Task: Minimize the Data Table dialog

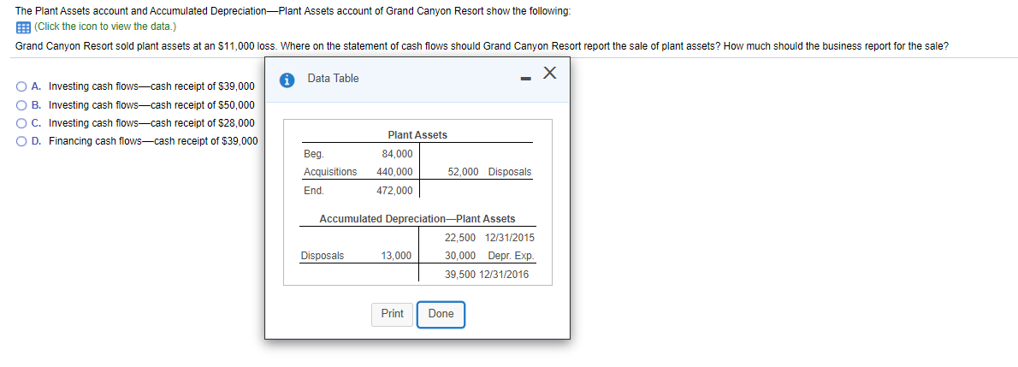Action: (526, 80)
